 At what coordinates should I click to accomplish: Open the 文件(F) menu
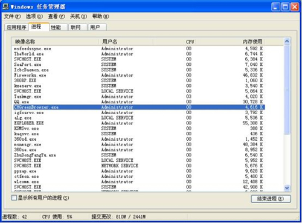12,16
